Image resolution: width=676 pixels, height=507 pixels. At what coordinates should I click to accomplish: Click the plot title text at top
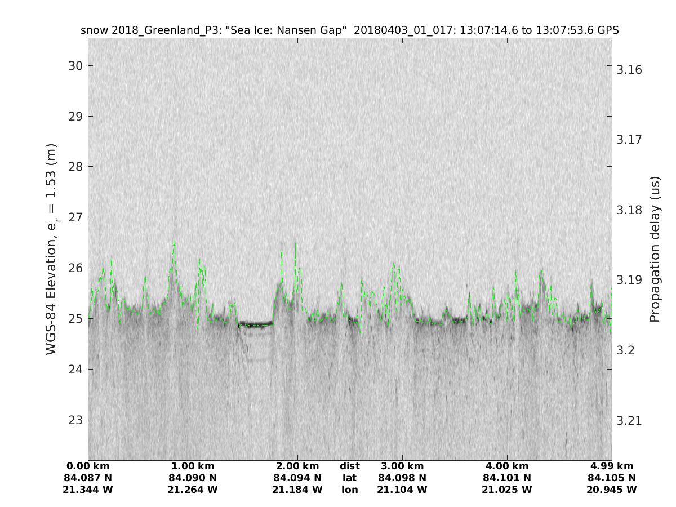click(x=349, y=30)
